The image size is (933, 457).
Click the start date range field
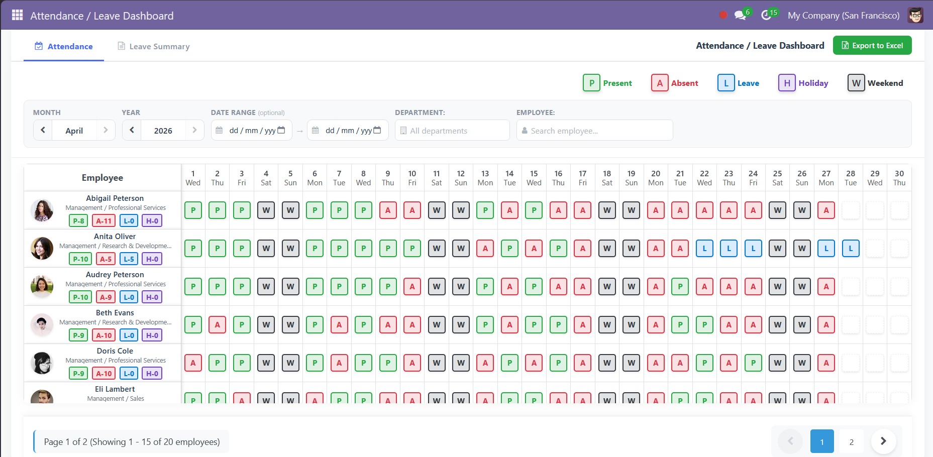tap(252, 130)
